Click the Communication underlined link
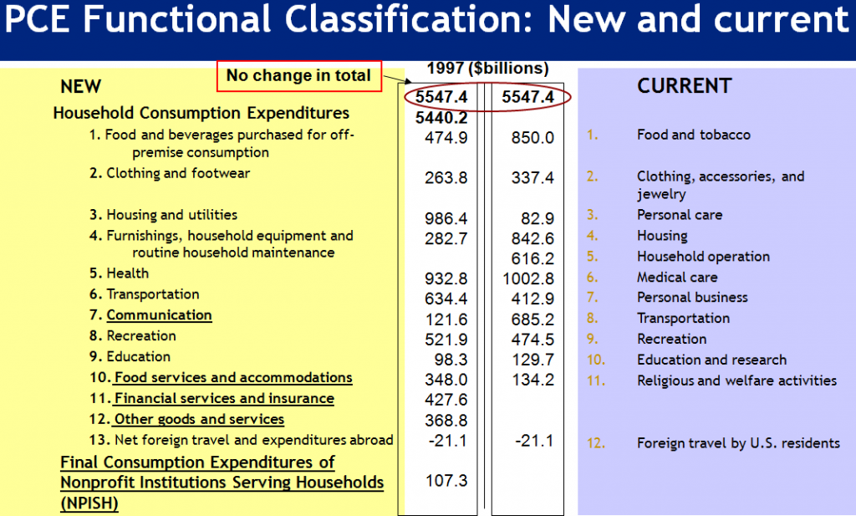Image resolution: width=856 pixels, height=516 pixels. click(159, 315)
